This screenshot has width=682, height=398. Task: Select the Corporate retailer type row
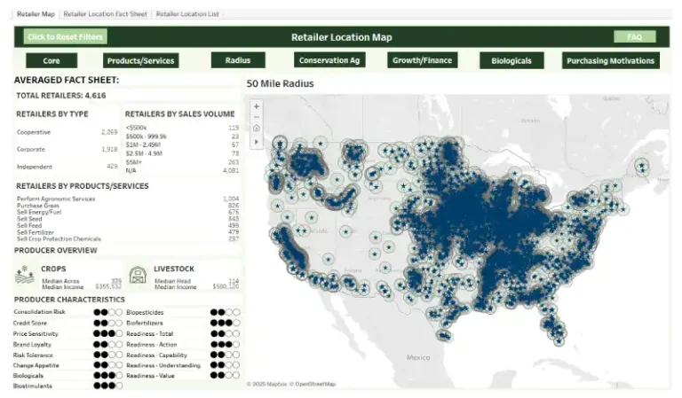67,149
